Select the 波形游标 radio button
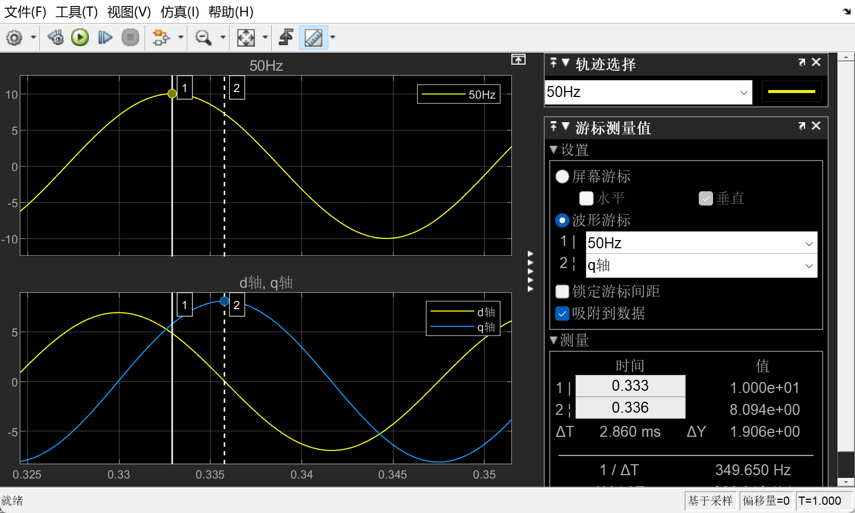The width and height of the screenshot is (855, 513). [562, 220]
